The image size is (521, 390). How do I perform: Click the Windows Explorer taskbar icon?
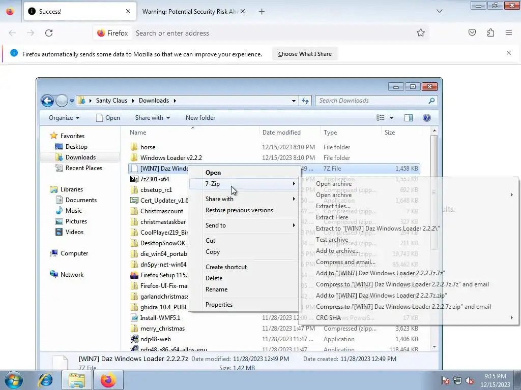click(77, 380)
